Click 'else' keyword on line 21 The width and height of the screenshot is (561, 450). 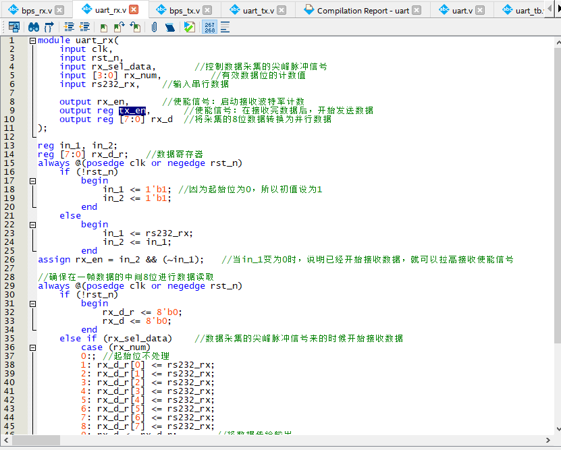point(70,215)
